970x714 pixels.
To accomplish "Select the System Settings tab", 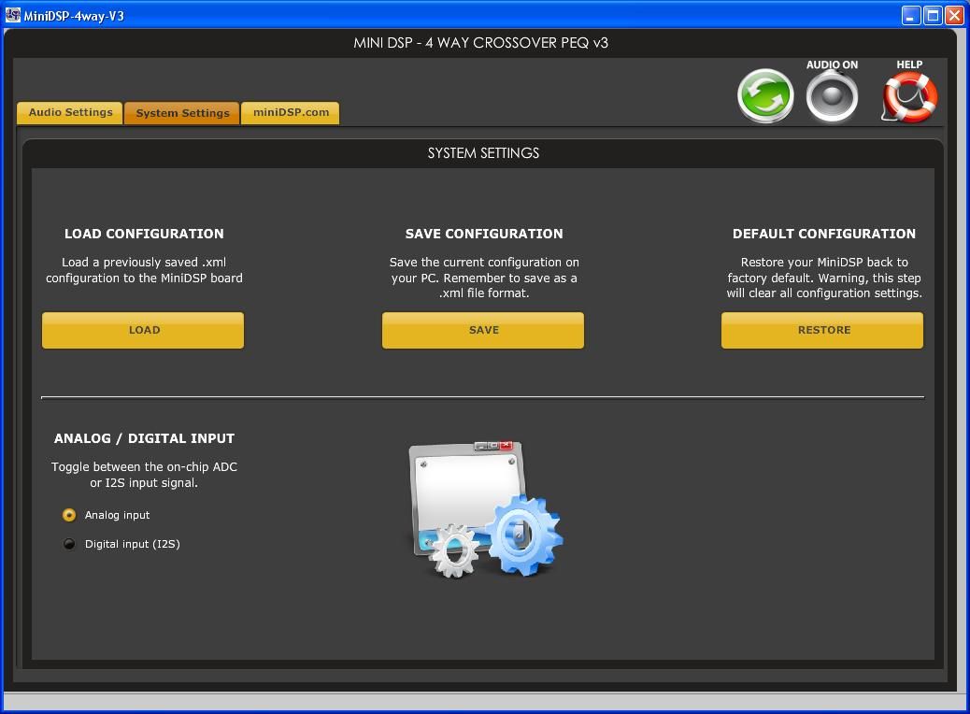I will (x=182, y=113).
